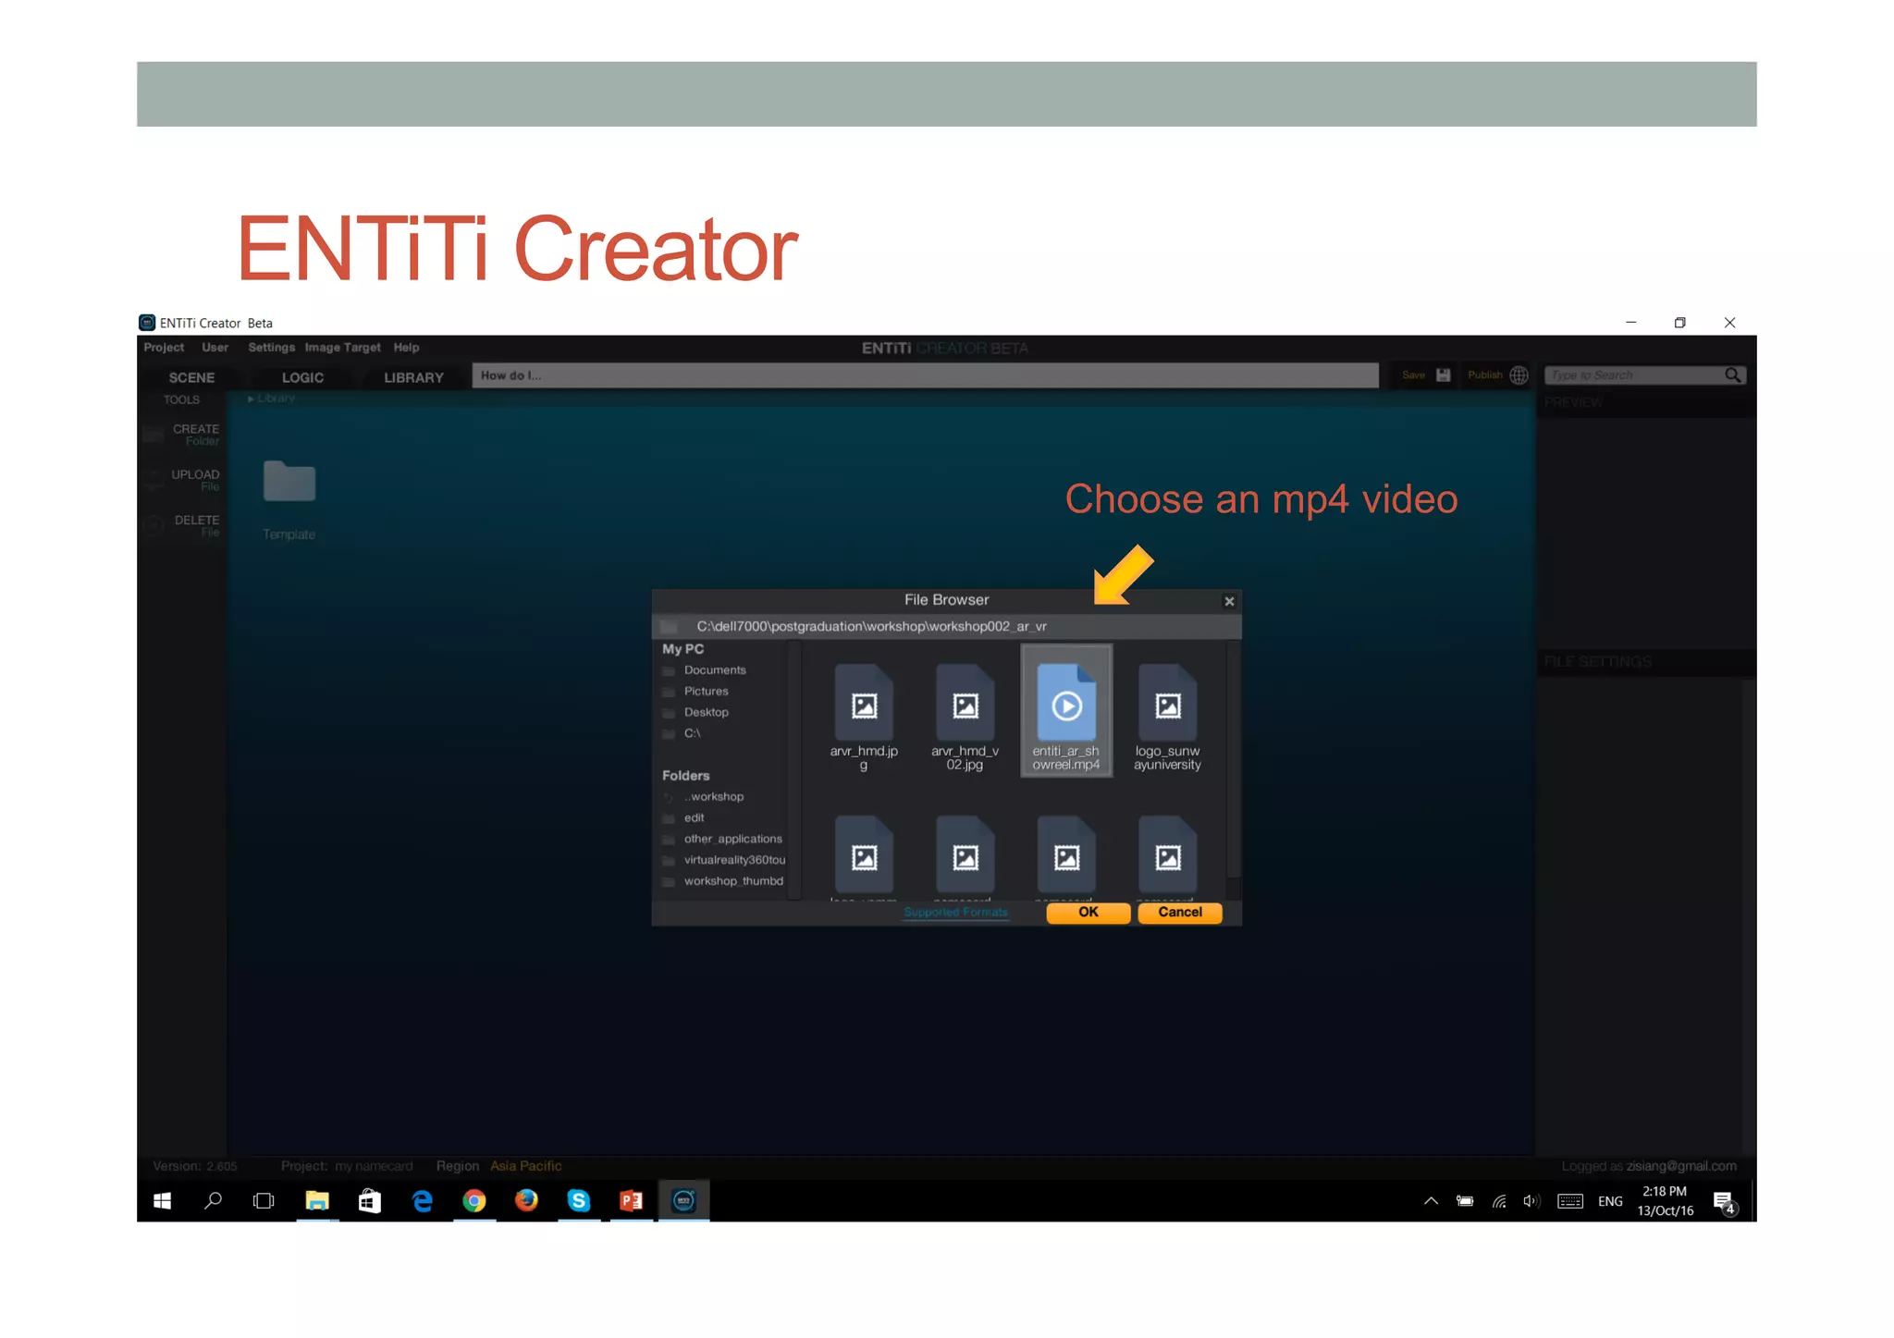Open the workshop_thumbd folder
Viewport: 1894px width, 1338px height.
click(x=733, y=881)
